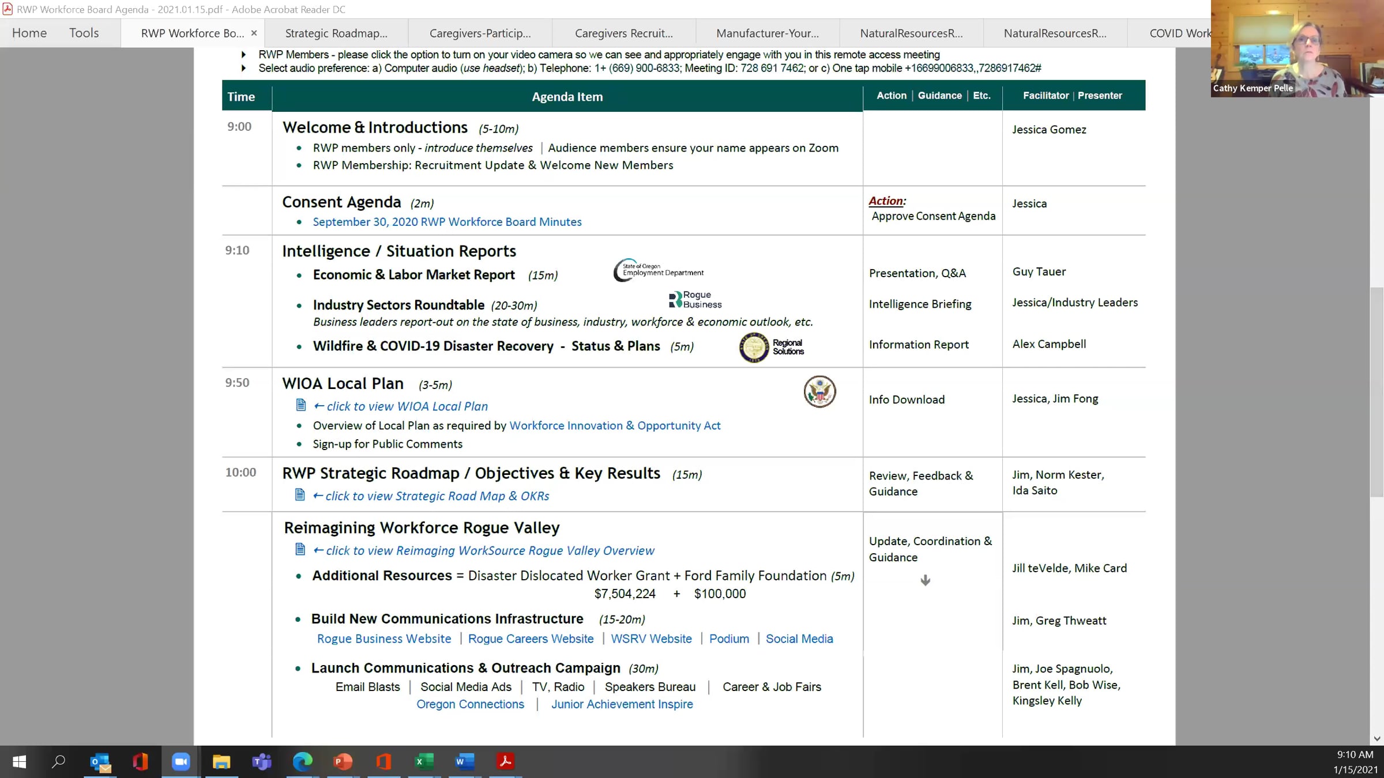Screen dimensions: 1384x778
Task: Click the 'Sign-up for Public Comments' bullet
Action: (388, 444)
